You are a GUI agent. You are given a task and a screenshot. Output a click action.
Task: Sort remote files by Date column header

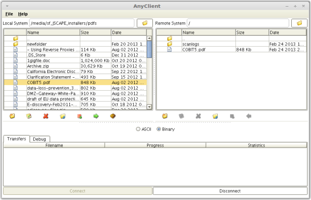point(287,32)
